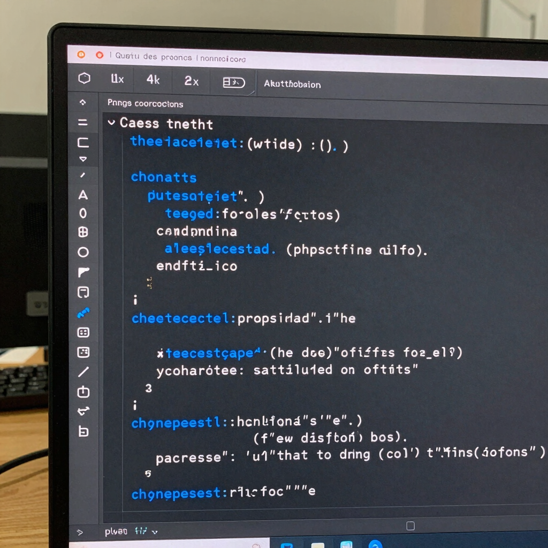Click the second orange-red circle in the title bar

pyautogui.click(x=100, y=55)
